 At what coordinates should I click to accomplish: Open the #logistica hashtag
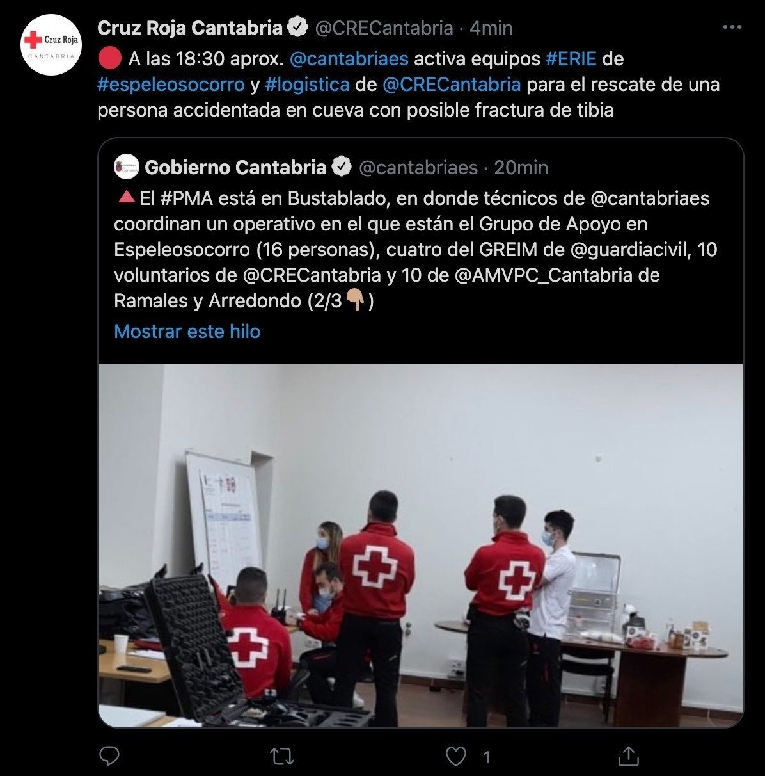point(307,85)
